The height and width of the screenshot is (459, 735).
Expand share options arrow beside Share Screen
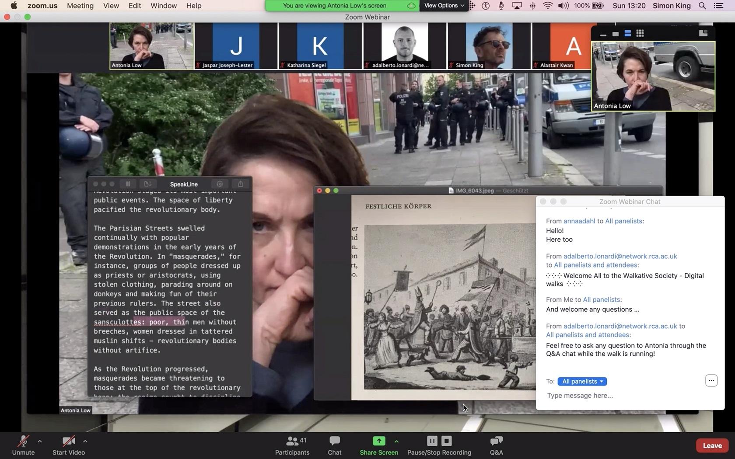[396, 441]
